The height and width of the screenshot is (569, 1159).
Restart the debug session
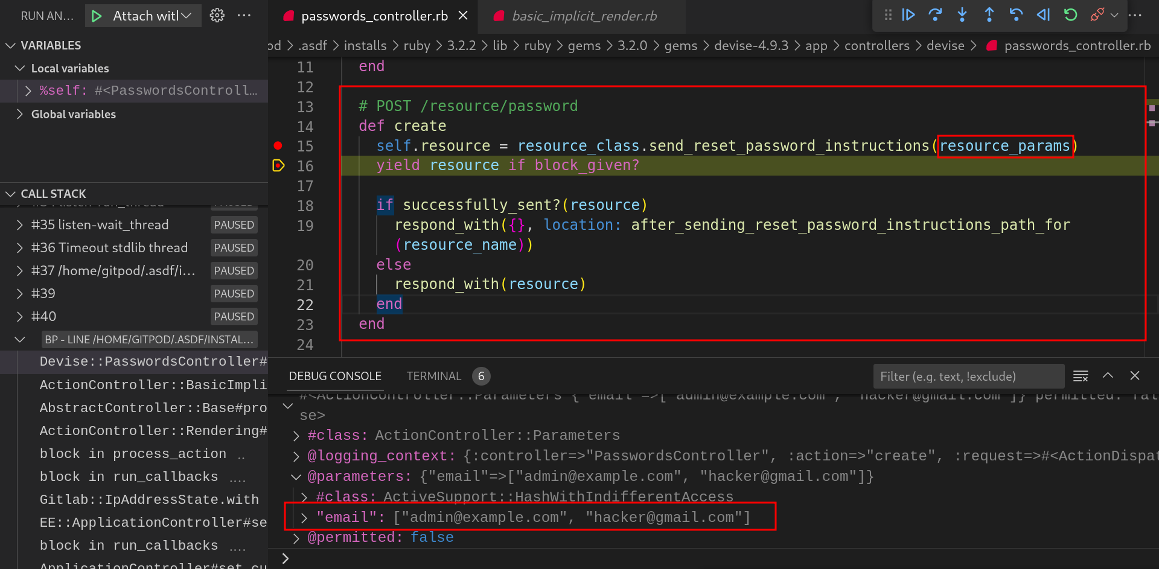(1070, 14)
